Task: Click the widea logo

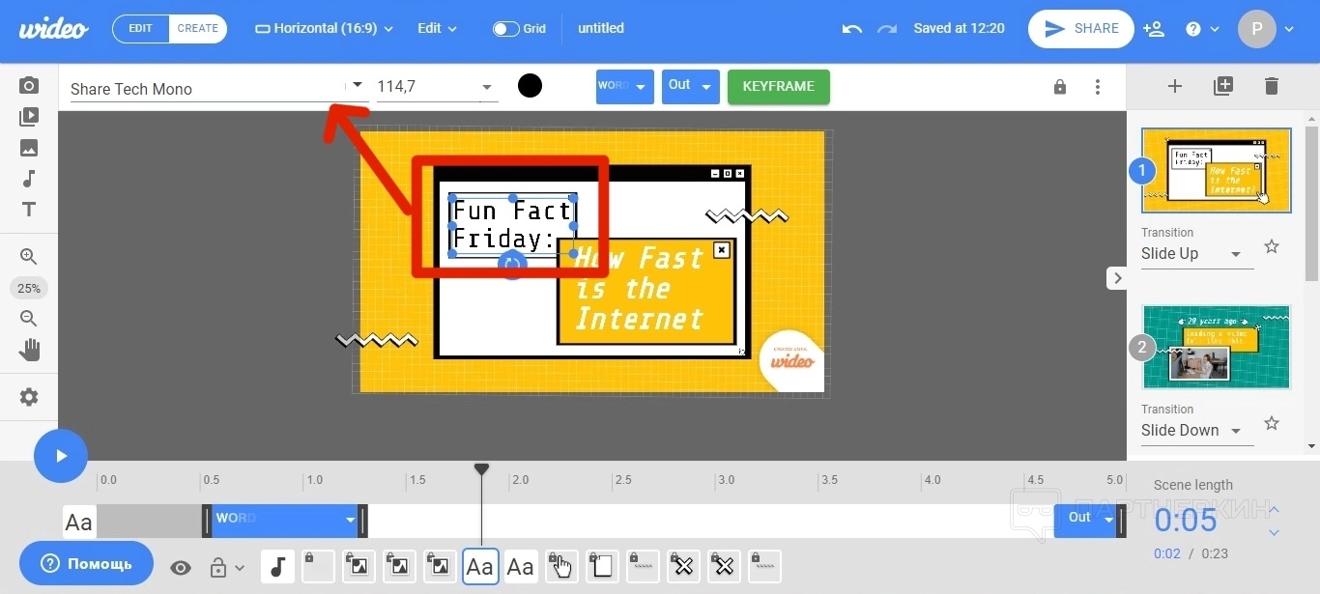Action: (x=53, y=29)
